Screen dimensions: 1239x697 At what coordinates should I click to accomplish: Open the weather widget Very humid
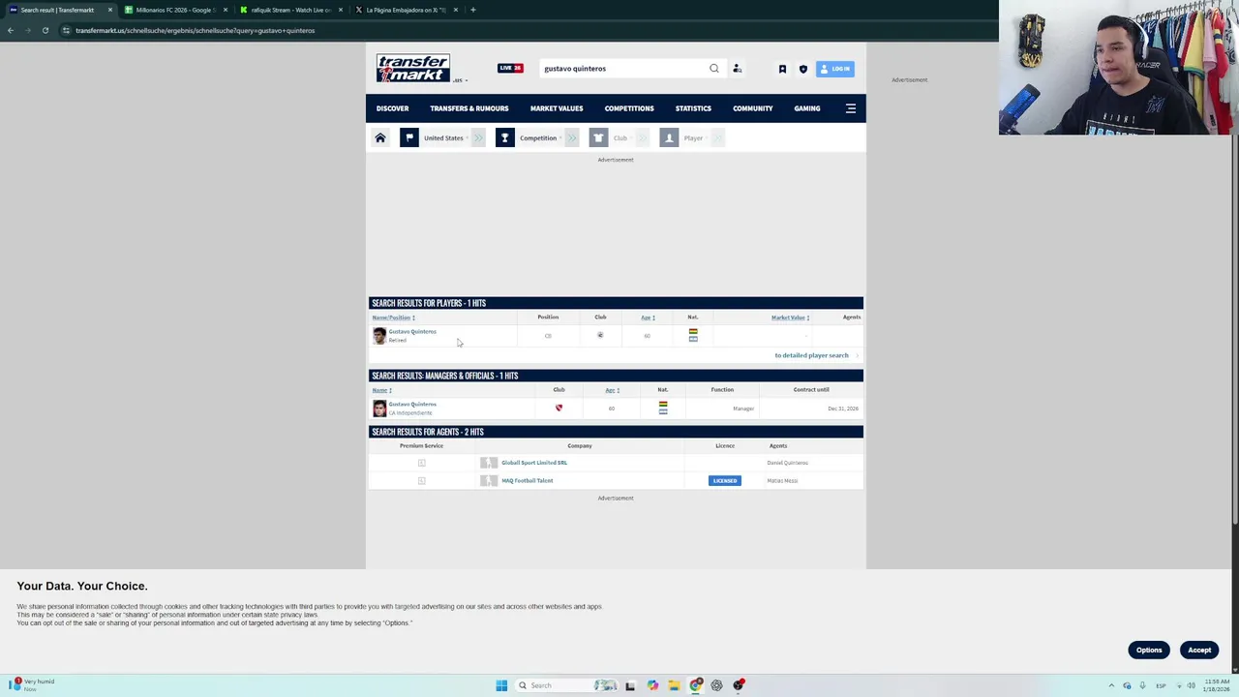coord(33,684)
